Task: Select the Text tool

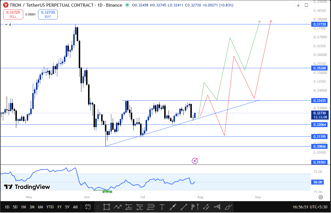Action: (x=162, y=207)
